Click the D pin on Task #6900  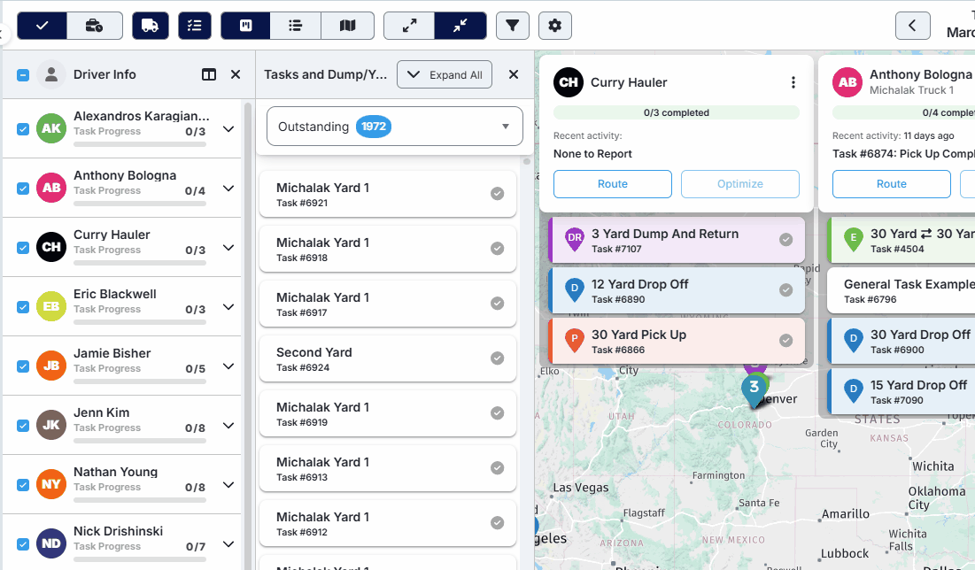click(853, 339)
